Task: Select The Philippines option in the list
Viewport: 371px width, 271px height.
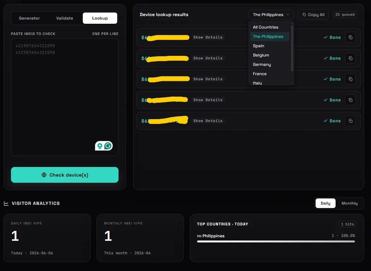Action: [270, 37]
